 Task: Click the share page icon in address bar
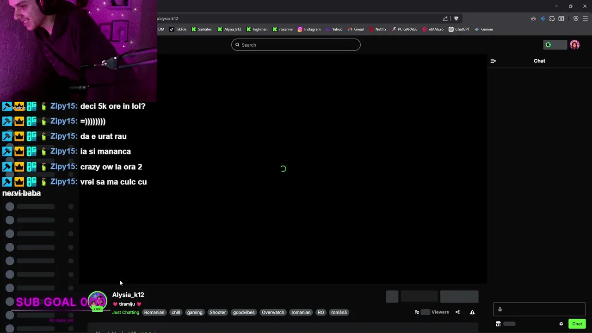[x=445, y=18]
